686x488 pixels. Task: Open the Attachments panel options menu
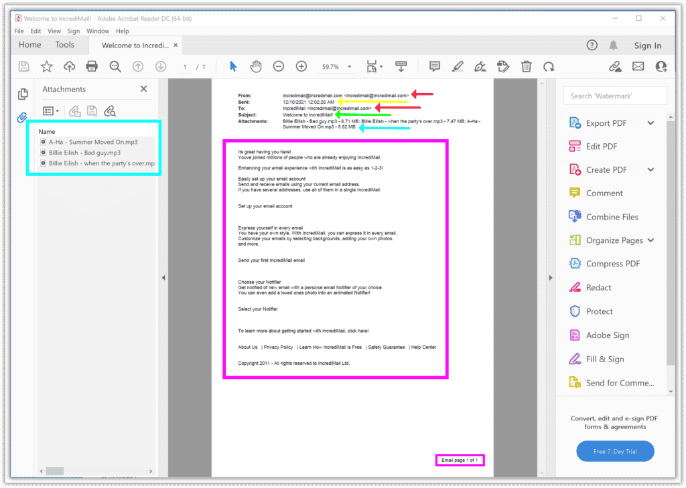(x=50, y=110)
